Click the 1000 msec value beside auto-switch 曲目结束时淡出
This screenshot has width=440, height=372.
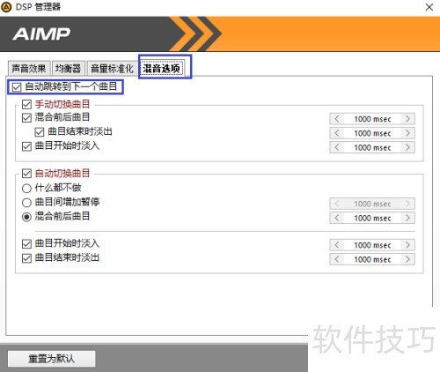(372, 259)
